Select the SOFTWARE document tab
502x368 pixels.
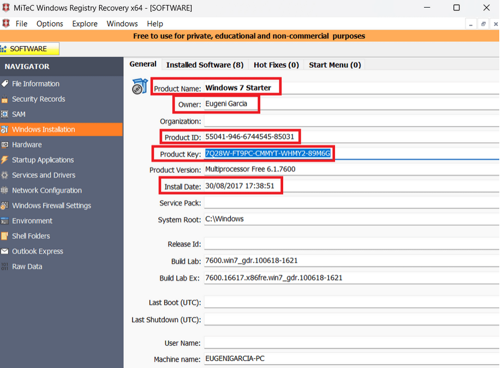pyautogui.click(x=29, y=49)
